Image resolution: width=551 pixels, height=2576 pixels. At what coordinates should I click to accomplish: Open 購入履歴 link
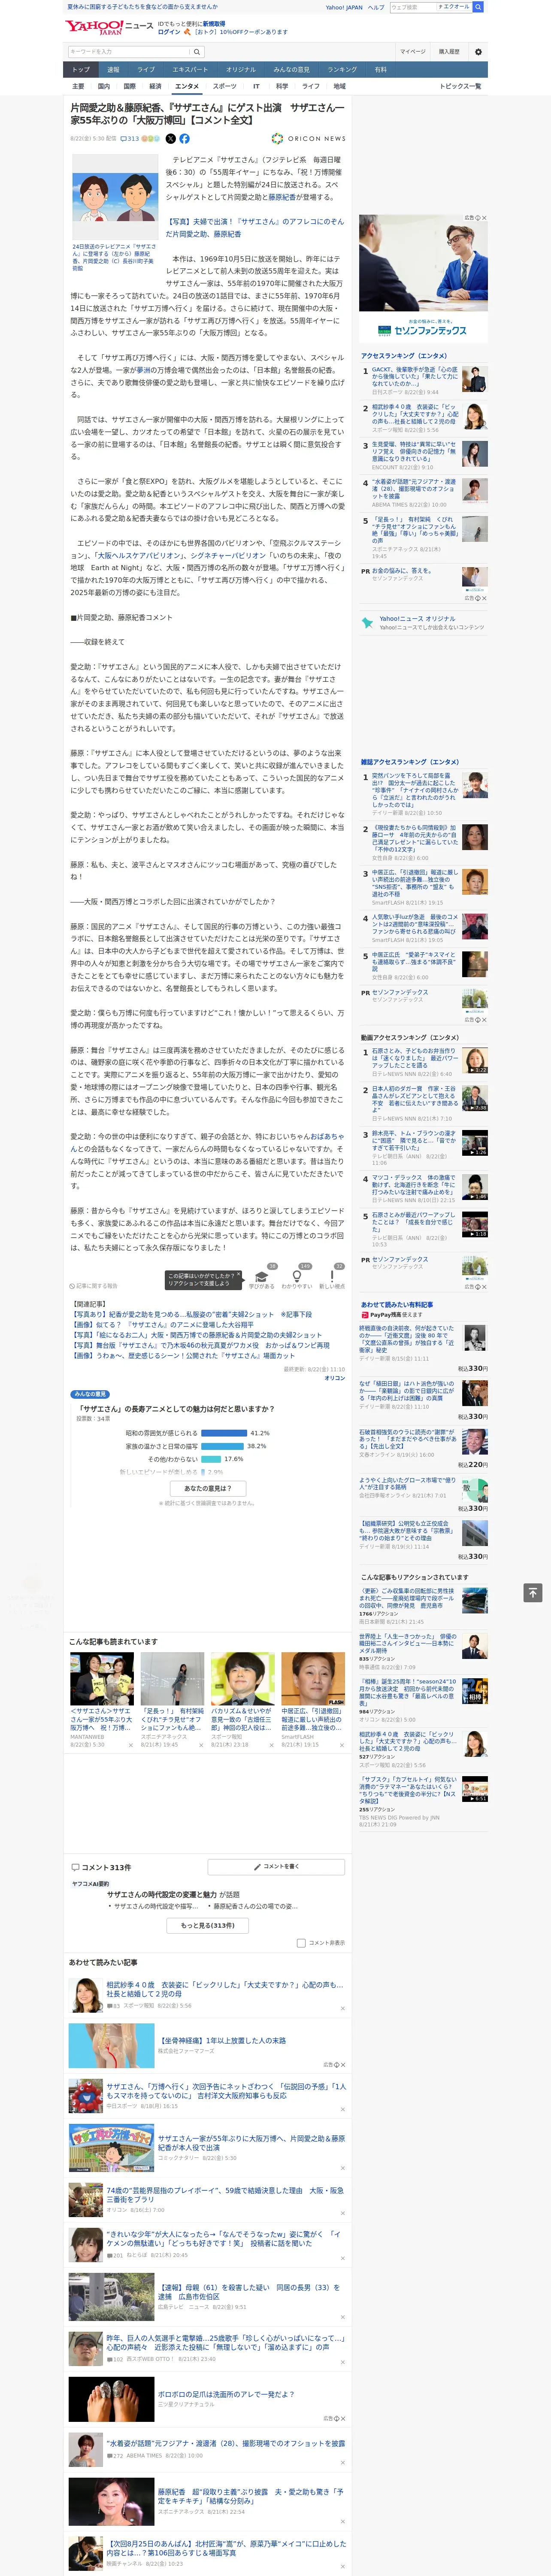449,52
